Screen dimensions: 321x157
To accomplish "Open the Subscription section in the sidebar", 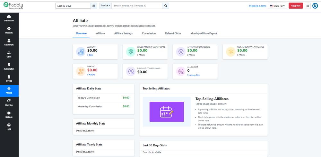I will [9, 67].
